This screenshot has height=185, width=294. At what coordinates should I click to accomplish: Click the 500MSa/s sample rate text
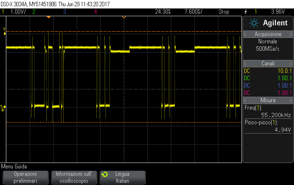(x=268, y=49)
